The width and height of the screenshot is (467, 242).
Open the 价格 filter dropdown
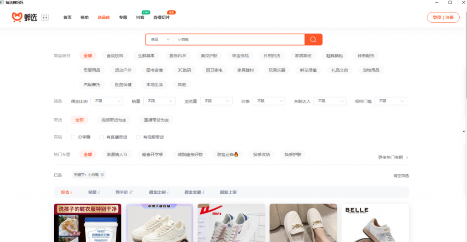(269, 101)
